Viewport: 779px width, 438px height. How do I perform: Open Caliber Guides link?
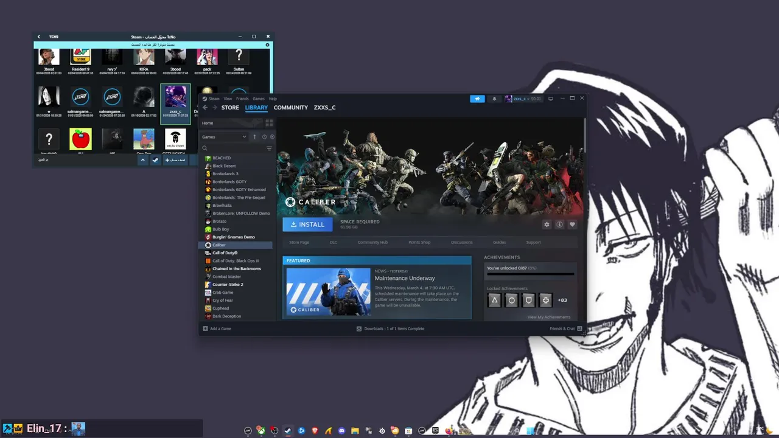pos(499,242)
